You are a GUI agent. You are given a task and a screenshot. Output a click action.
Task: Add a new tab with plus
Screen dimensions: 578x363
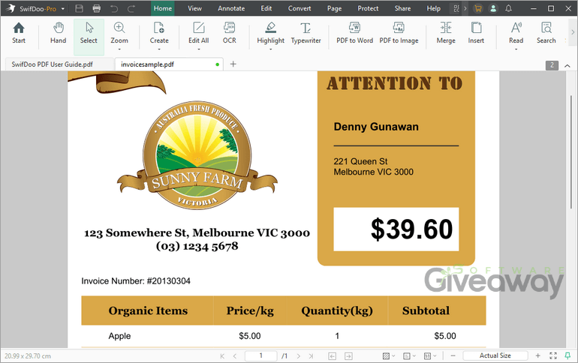[233, 64]
